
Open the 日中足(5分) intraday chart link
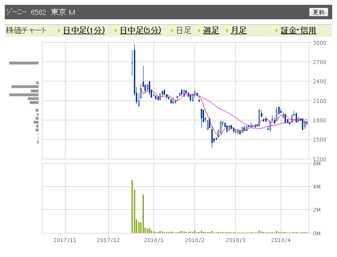point(141,30)
